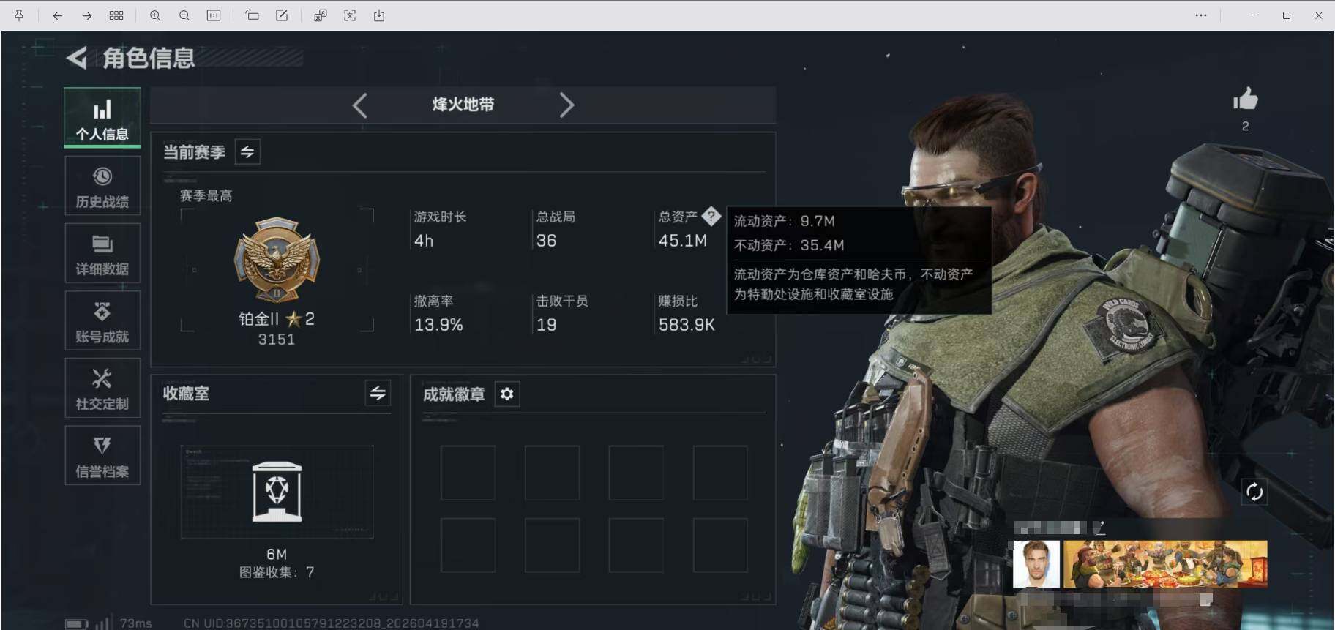The width and height of the screenshot is (1335, 630).
Task: Zoom out of the image
Action: (184, 15)
